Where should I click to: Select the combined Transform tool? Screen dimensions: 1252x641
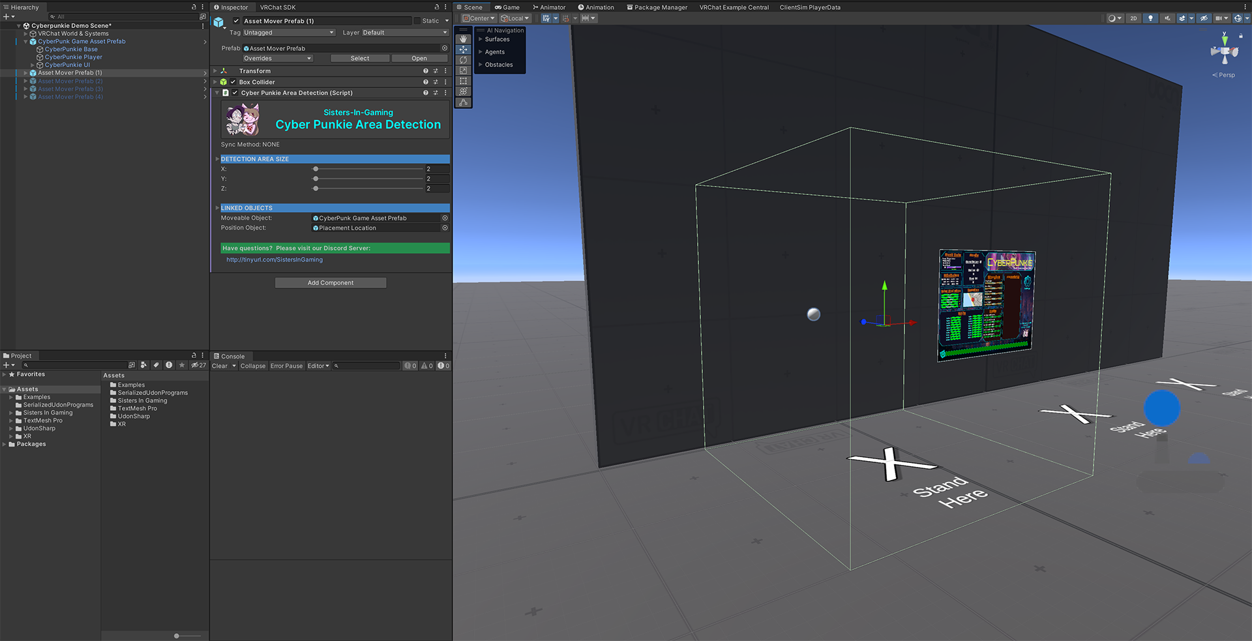coord(463,91)
